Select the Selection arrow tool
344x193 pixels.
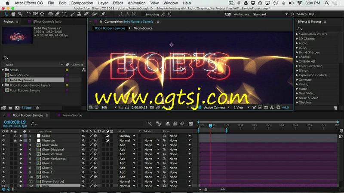(x=6, y=14)
